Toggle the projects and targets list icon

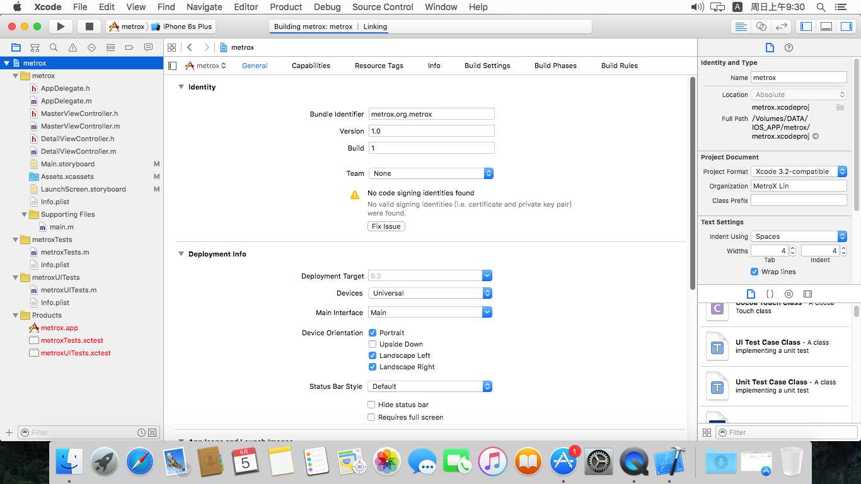(173, 66)
